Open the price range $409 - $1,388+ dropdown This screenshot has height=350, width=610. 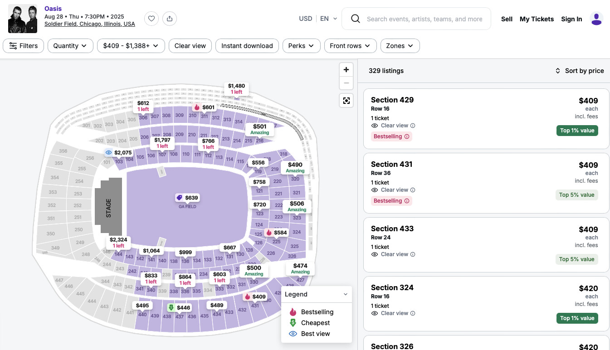click(x=131, y=46)
